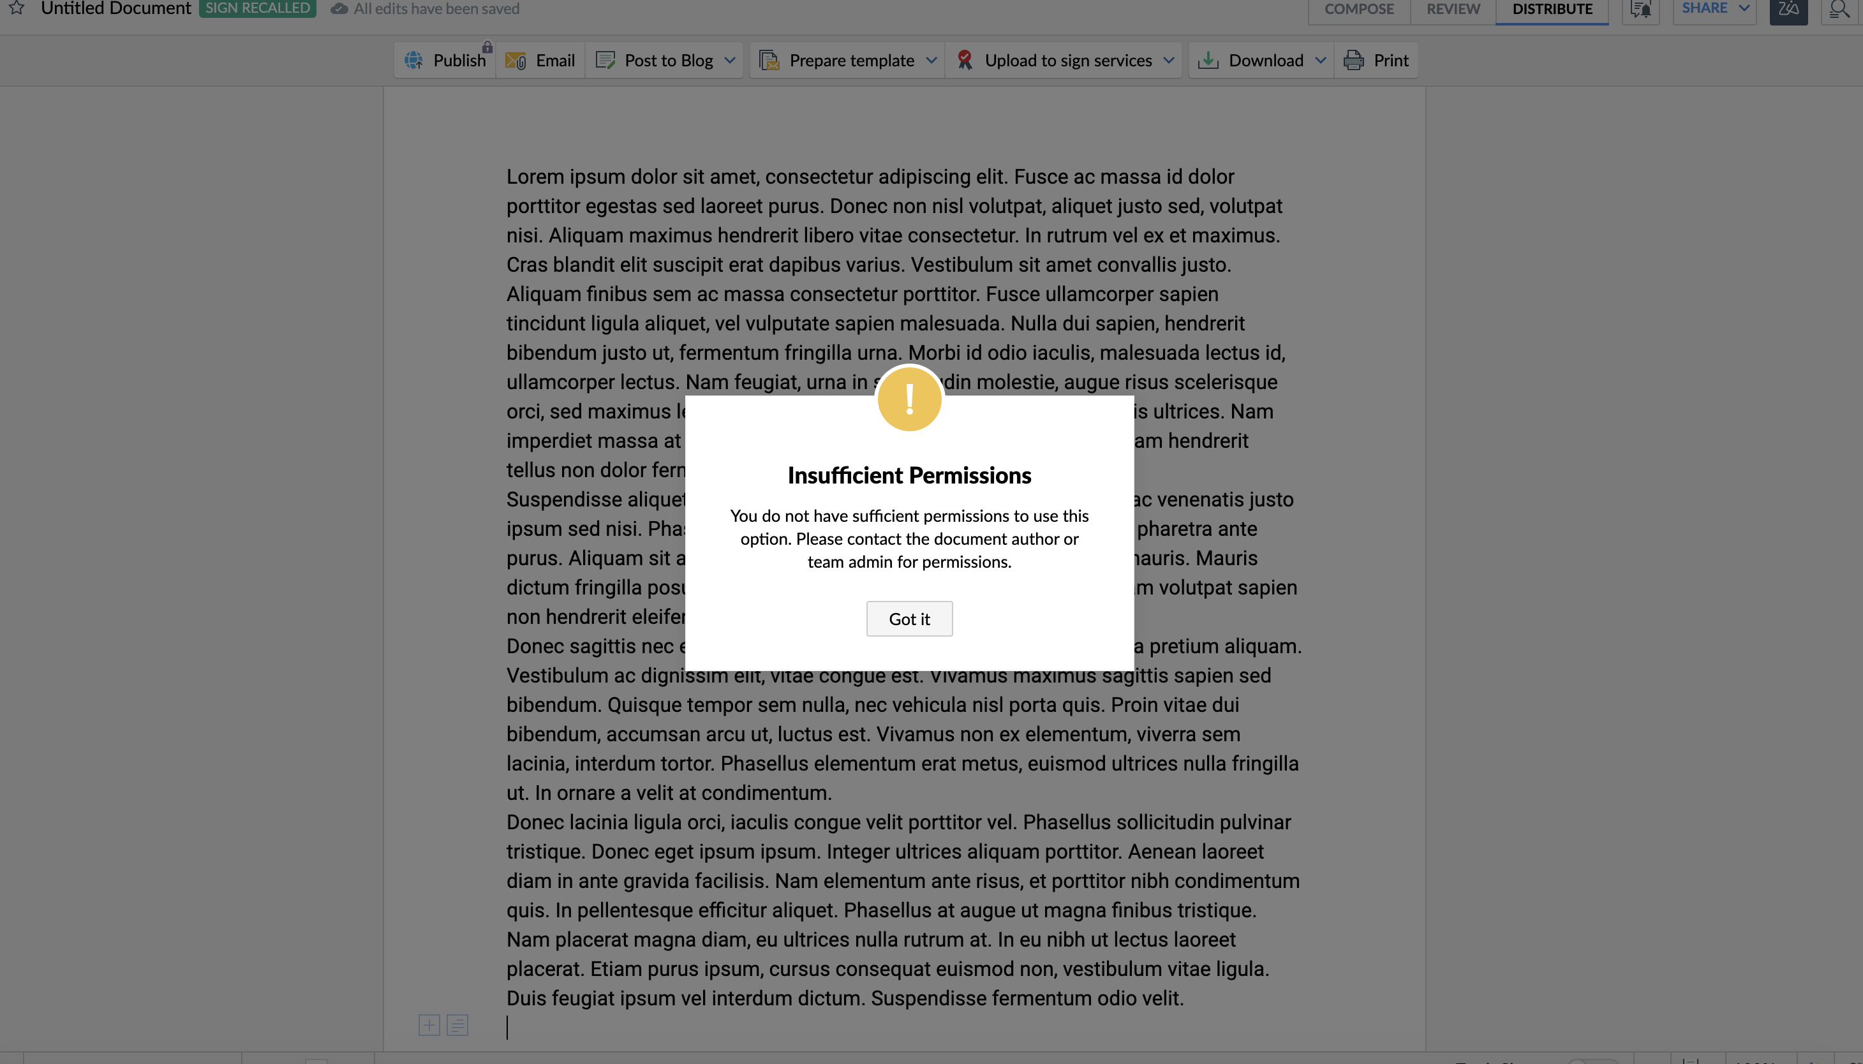Expand the Post to Blog dropdown arrow
This screenshot has height=1064, width=1863.
[729, 60]
